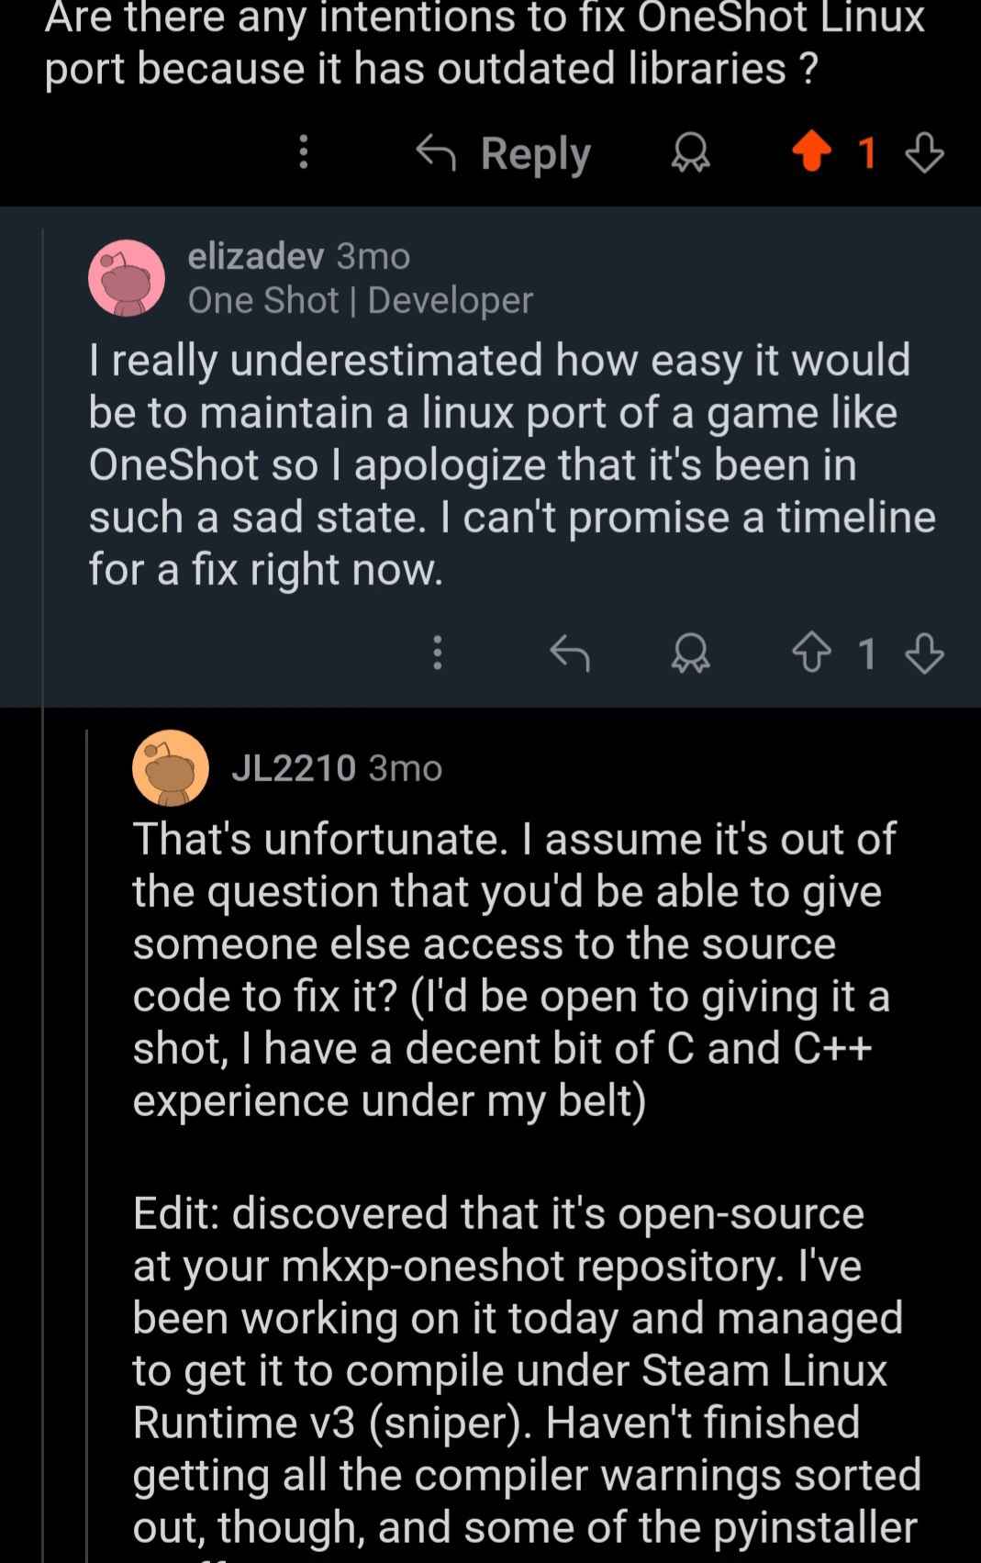Open options menu on elizadev's comment
This screenshot has height=1563, width=981.
click(x=438, y=653)
